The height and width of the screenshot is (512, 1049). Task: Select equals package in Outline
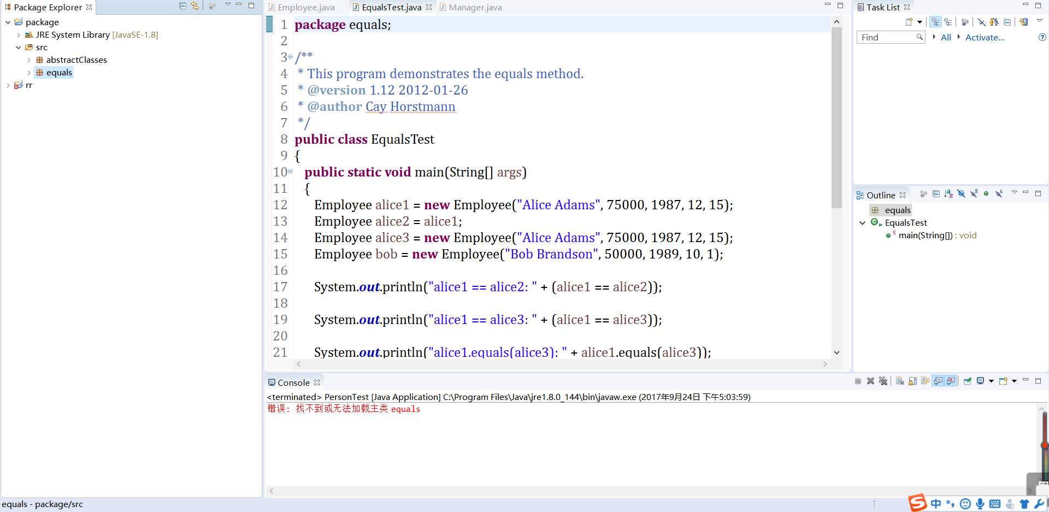[x=891, y=210]
